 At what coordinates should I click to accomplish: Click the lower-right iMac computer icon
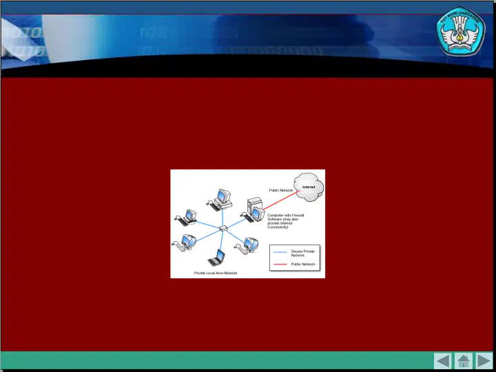pyautogui.click(x=247, y=246)
